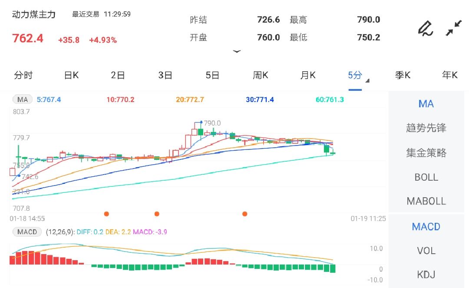This screenshot has width=469, height=288.
Task: Open the pen drawing tool icon
Action: [425, 28]
